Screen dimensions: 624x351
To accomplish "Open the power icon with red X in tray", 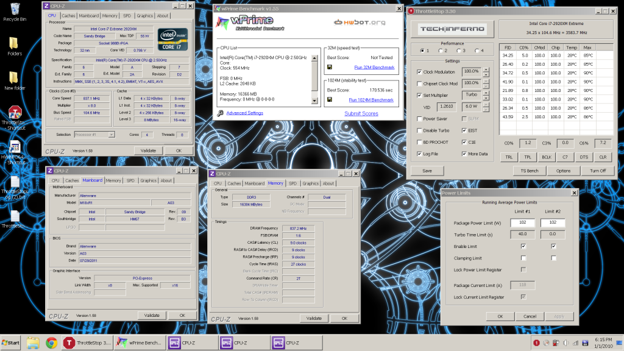I will click(556, 343).
